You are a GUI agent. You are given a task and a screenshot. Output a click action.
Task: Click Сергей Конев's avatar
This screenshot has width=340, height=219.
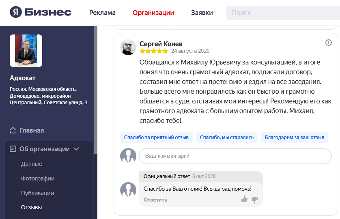[x=128, y=47]
